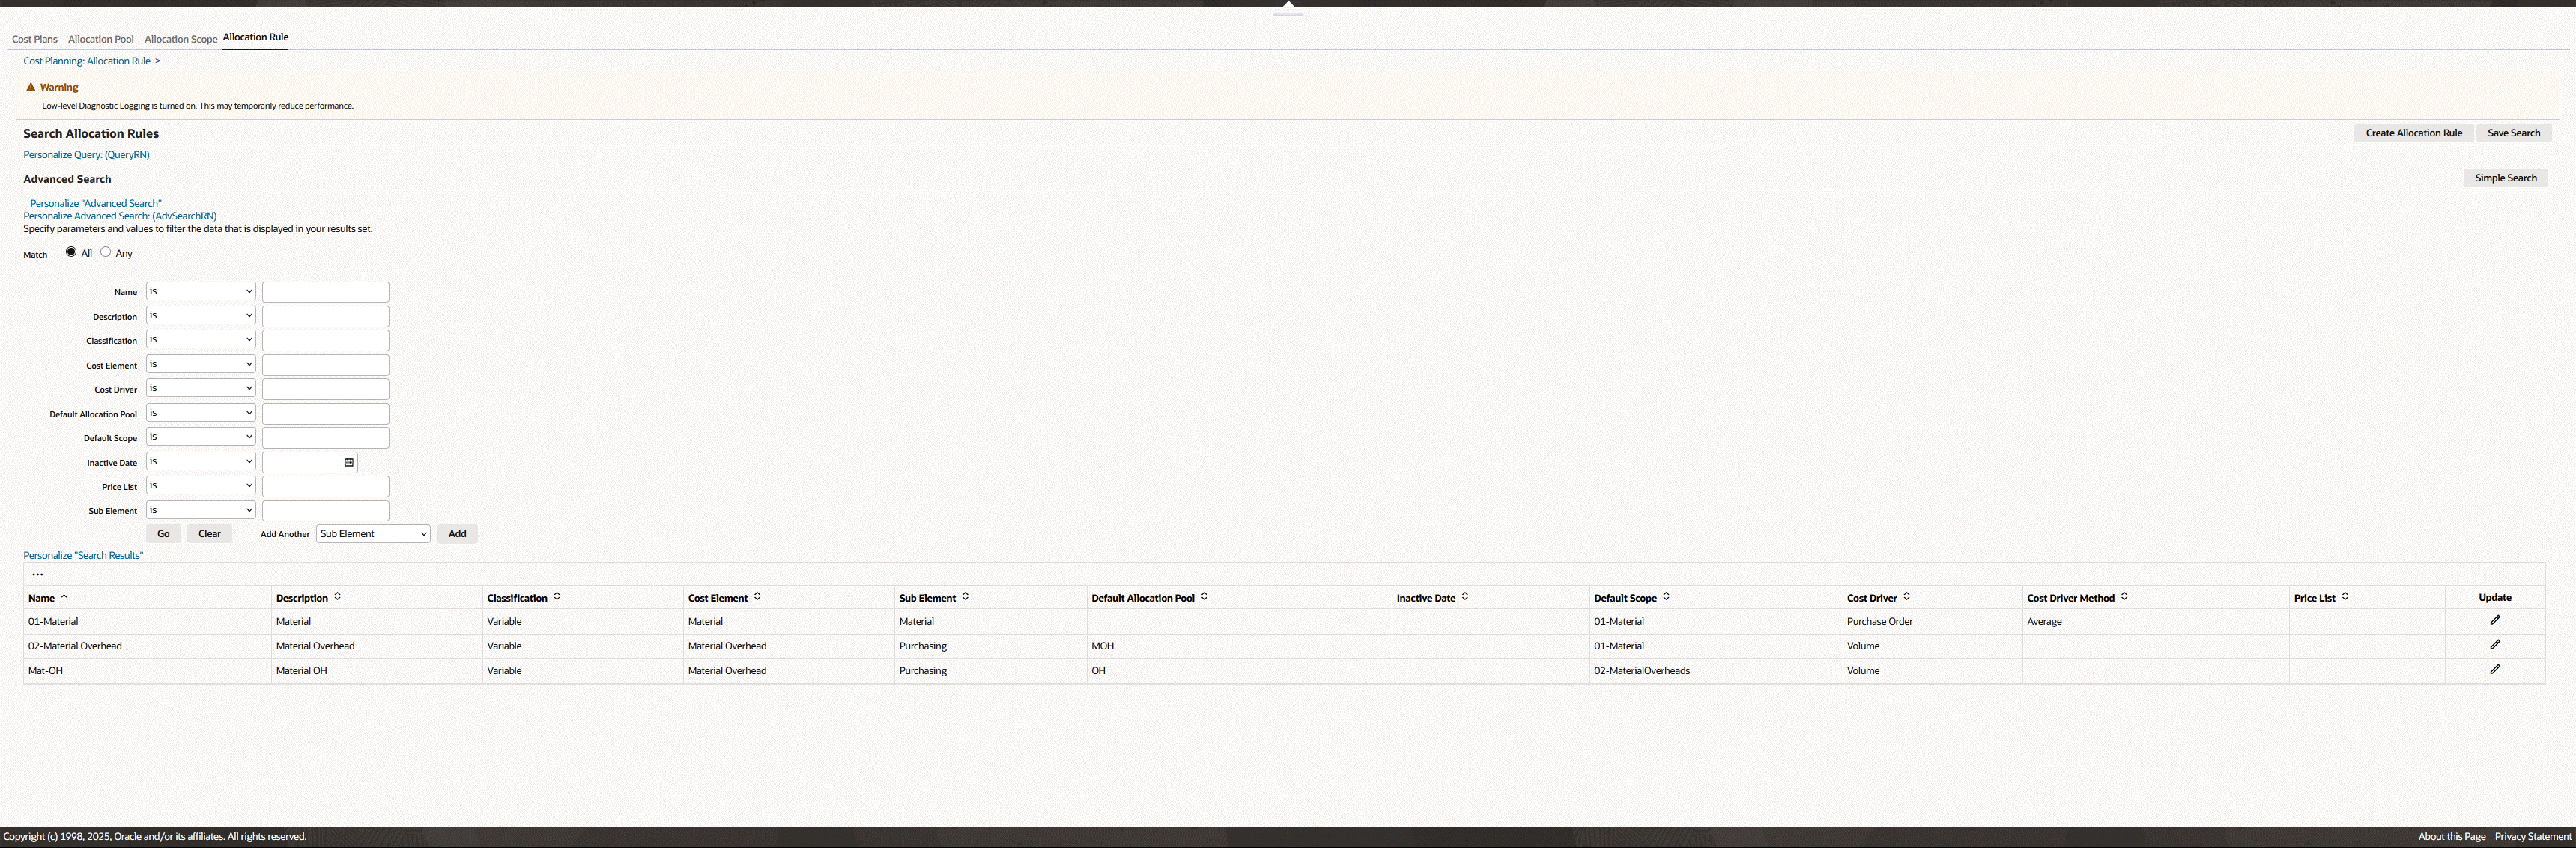Expand the Add Another Sub Element dropdown
The height and width of the screenshot is (848, 2576).
[x=373, y=534]
